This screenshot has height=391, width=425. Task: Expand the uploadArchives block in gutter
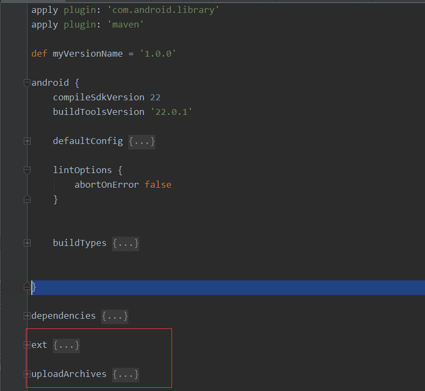[27, 374]
